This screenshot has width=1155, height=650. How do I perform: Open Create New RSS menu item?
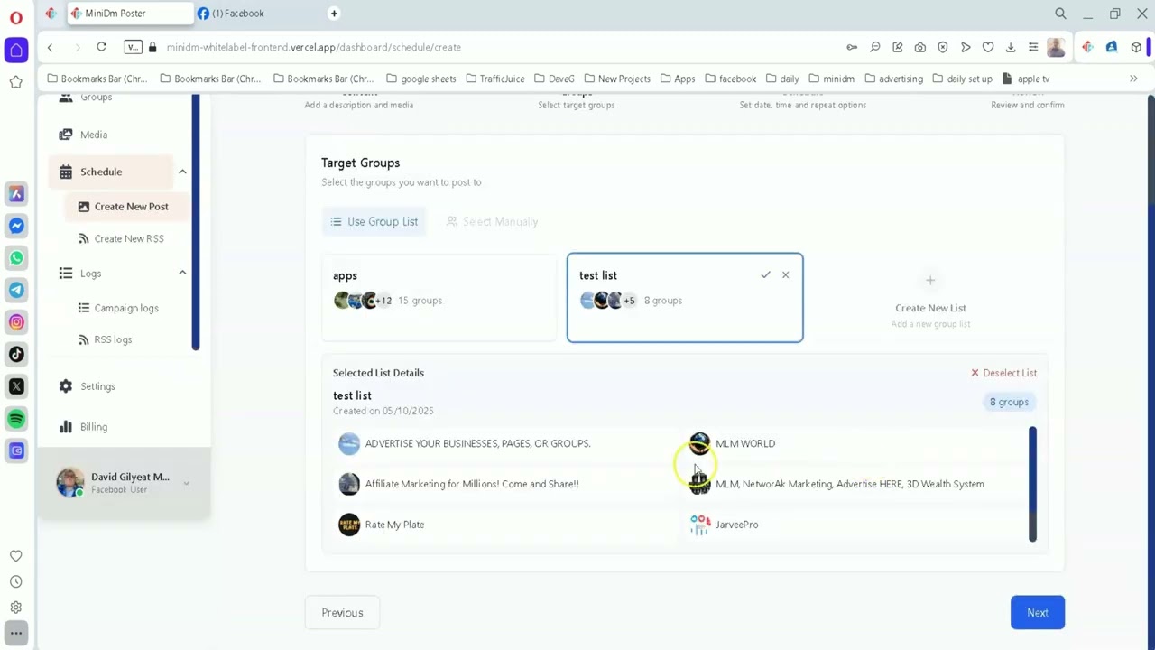point(128,238)
